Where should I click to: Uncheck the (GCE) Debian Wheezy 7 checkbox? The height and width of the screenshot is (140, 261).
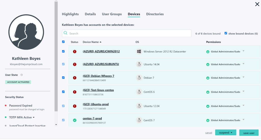click(63, 78)
